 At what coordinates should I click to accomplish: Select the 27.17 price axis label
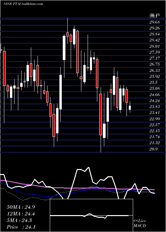click(155, 58)
